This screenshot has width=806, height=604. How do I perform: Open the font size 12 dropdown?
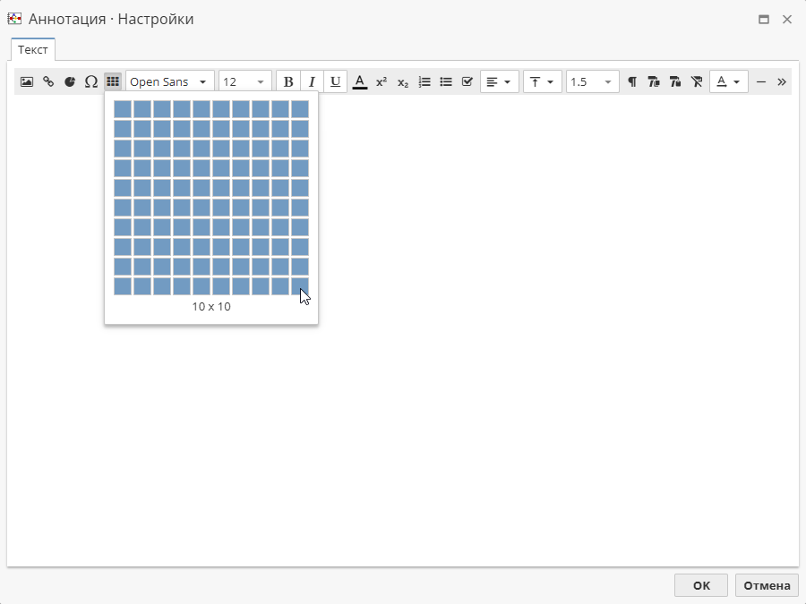(x=244, y=81)
